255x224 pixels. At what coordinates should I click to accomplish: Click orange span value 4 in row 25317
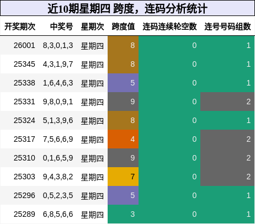[x=123, y=139]
